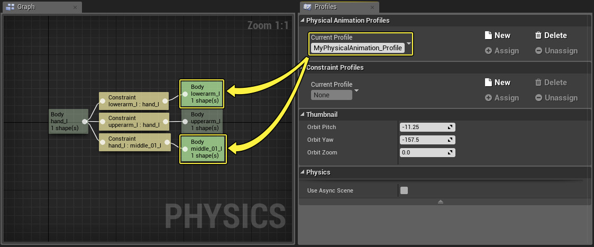
Task: Open the Constraint Profiles None dropdown
Action: (356, 90)
